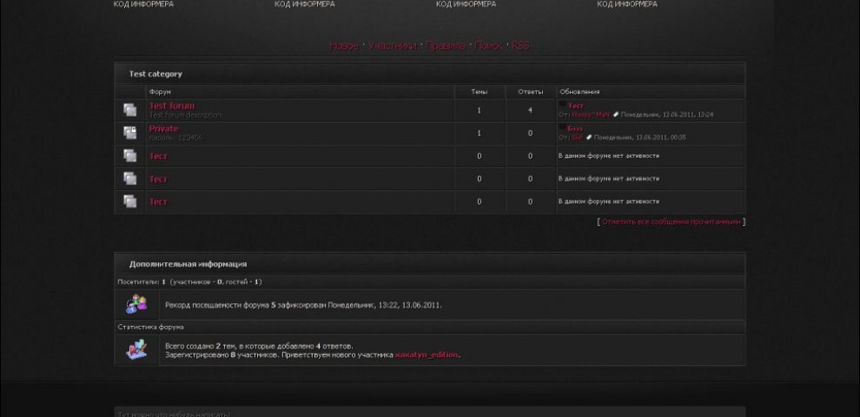Click the Private forum folder icon
860x417 pixels.
129,133
